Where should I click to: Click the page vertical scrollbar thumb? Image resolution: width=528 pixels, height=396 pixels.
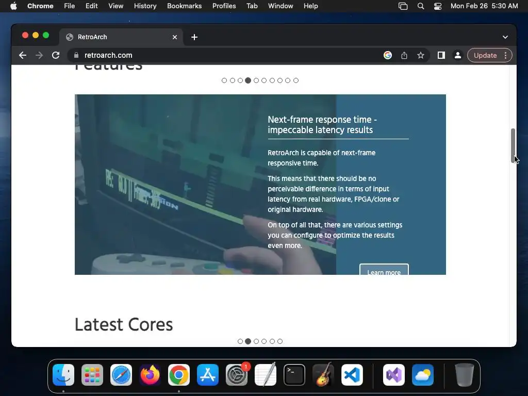[513, 145]
